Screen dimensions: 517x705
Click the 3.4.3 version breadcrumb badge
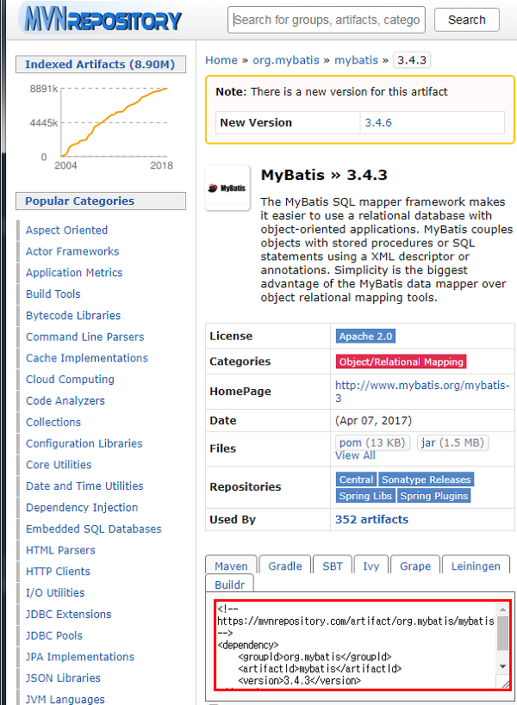click(412, 59)
